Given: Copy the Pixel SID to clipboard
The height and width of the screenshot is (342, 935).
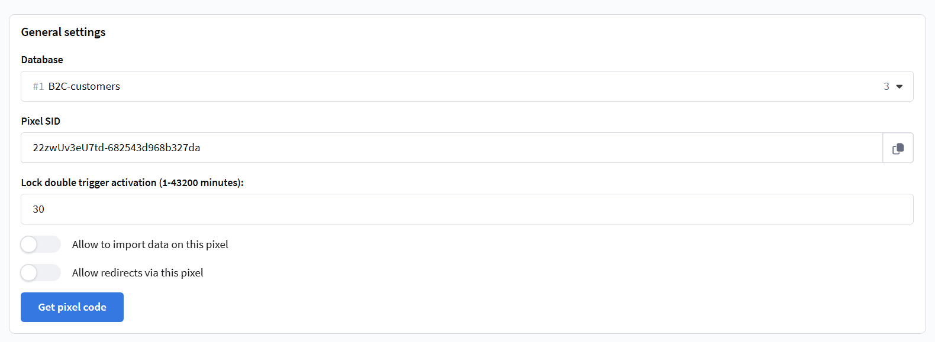Looking at the screenshot, I should tap(898, 148).
